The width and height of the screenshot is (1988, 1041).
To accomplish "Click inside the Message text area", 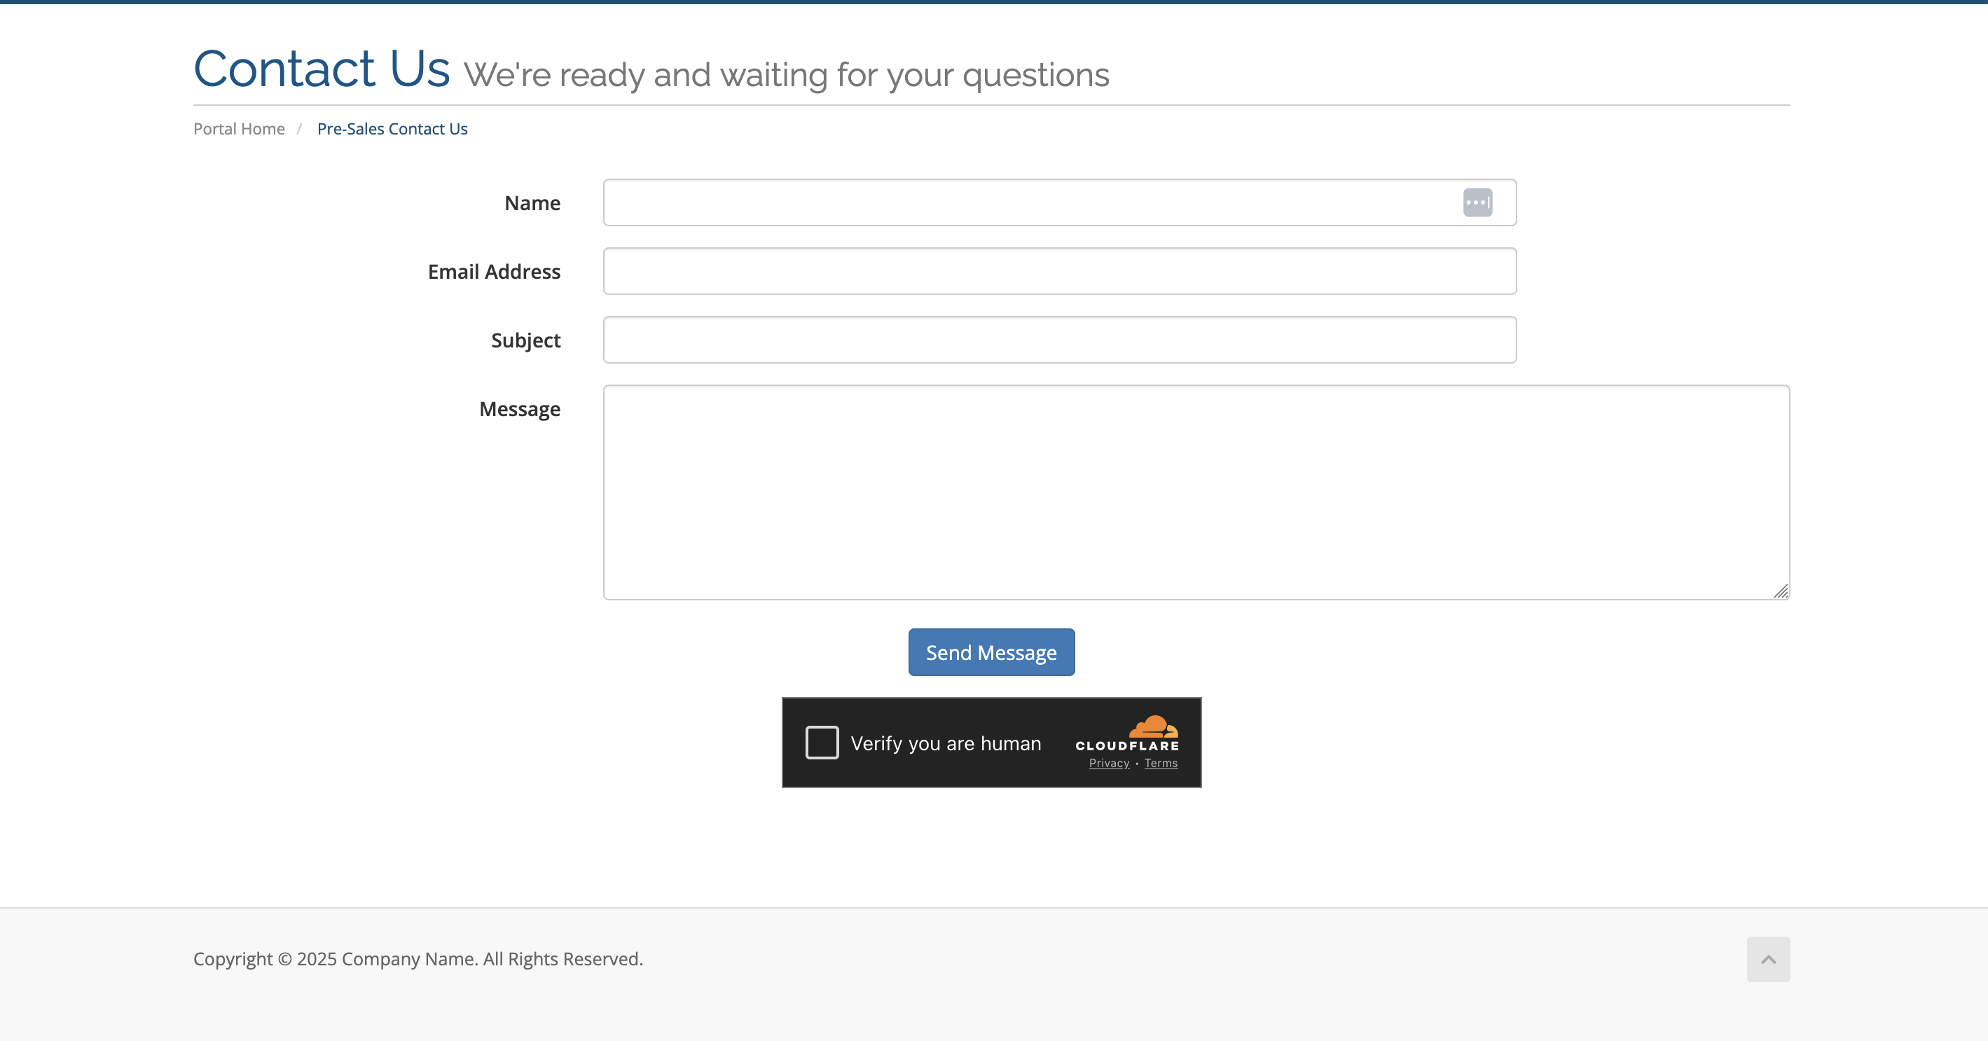I will 1196,492.
